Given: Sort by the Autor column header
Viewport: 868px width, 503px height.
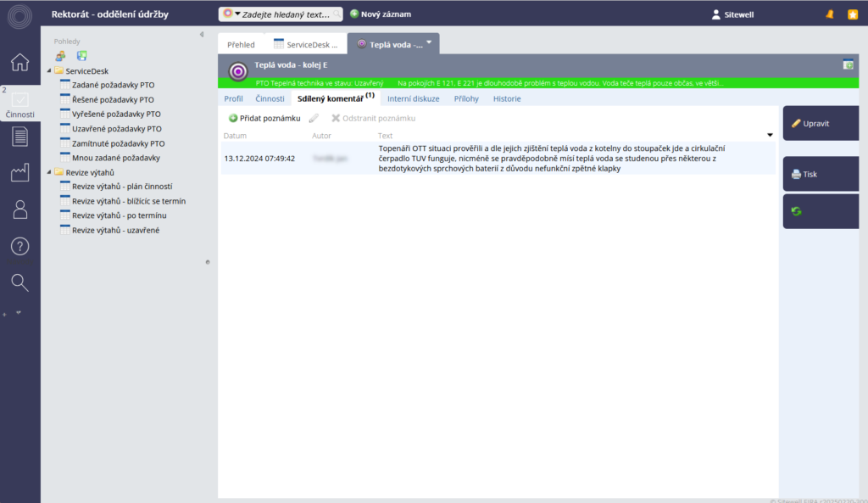Looking at the screenshot, I should [x=321, y=136].
